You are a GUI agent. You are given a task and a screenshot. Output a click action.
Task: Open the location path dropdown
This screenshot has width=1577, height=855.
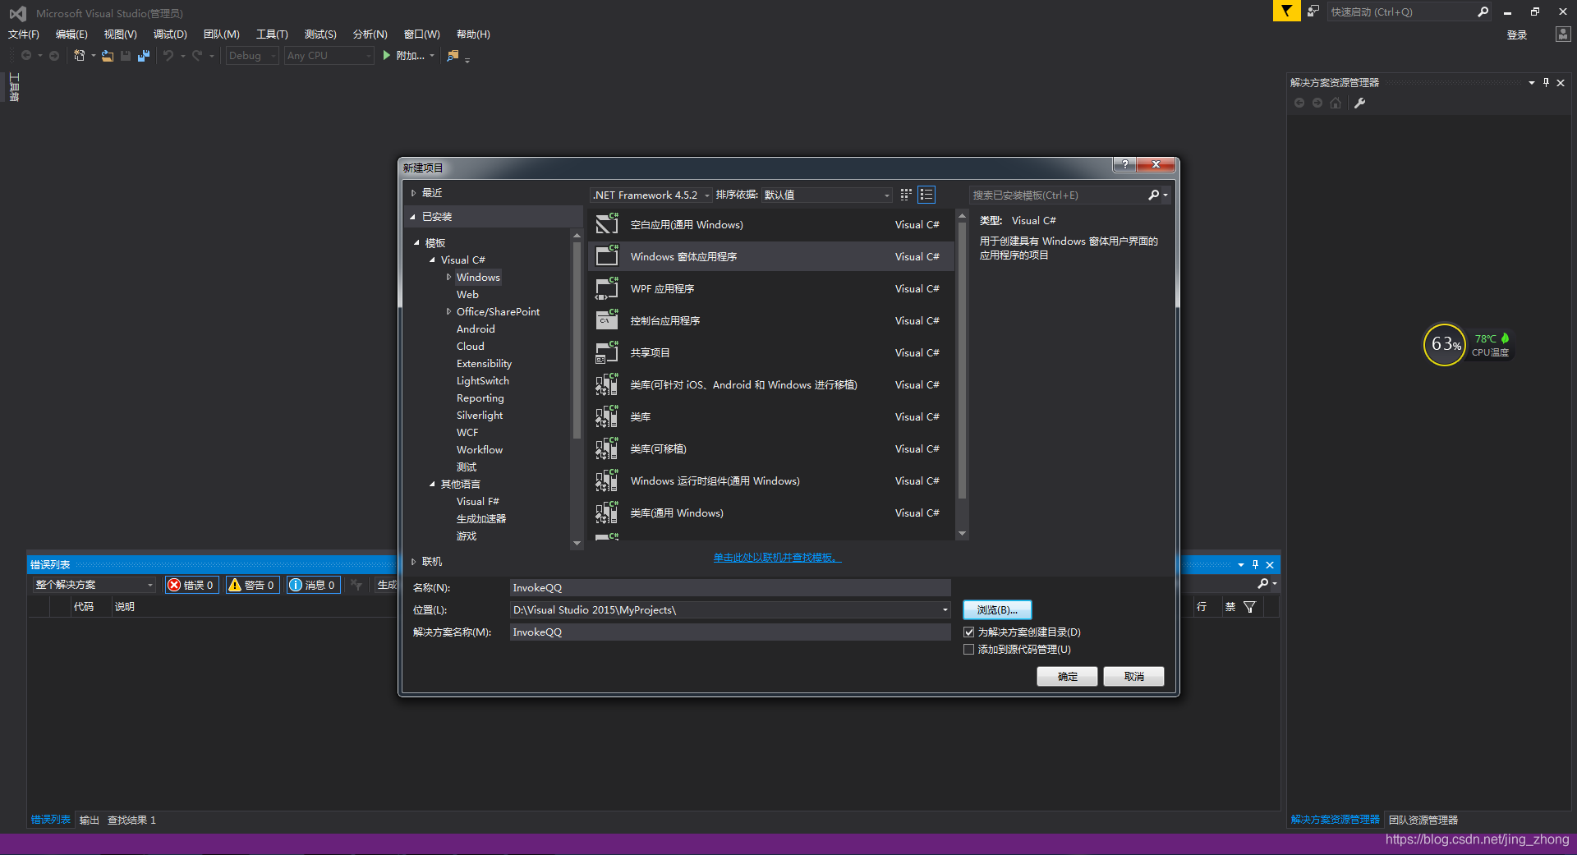click(945, 610)
